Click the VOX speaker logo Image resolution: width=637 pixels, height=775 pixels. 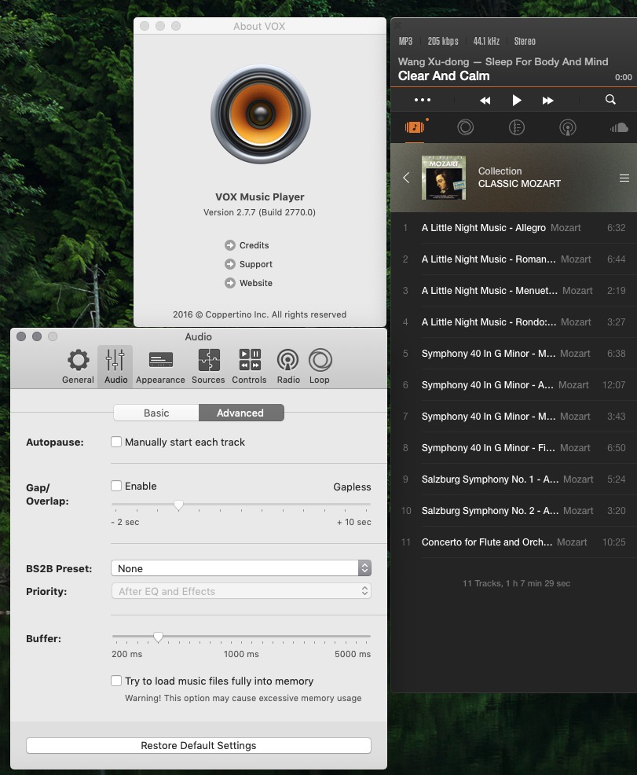pyautogui.click(x=260, y=114)
